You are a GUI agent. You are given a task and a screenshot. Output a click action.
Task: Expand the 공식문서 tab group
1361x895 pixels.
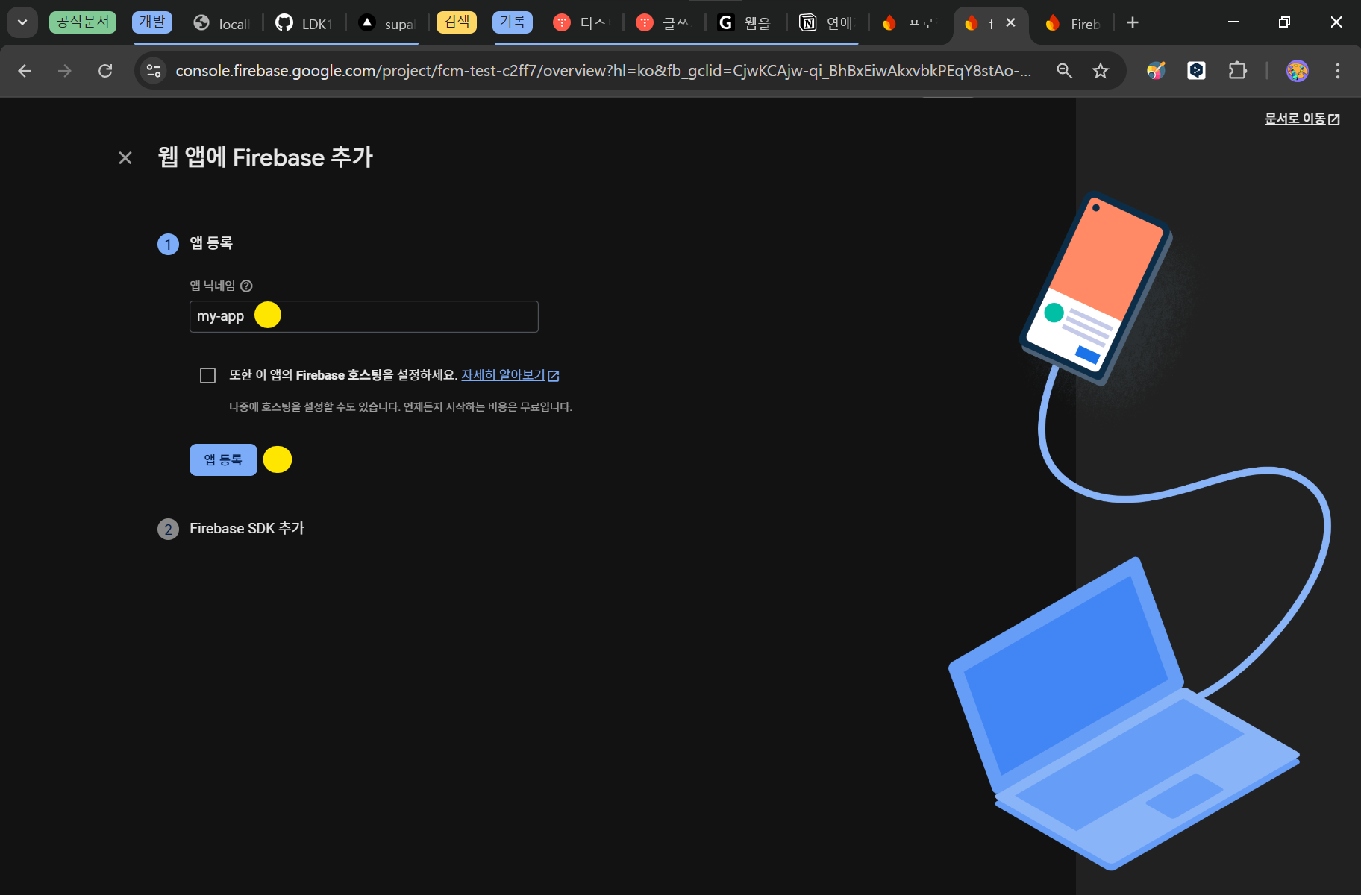point(83,22)
